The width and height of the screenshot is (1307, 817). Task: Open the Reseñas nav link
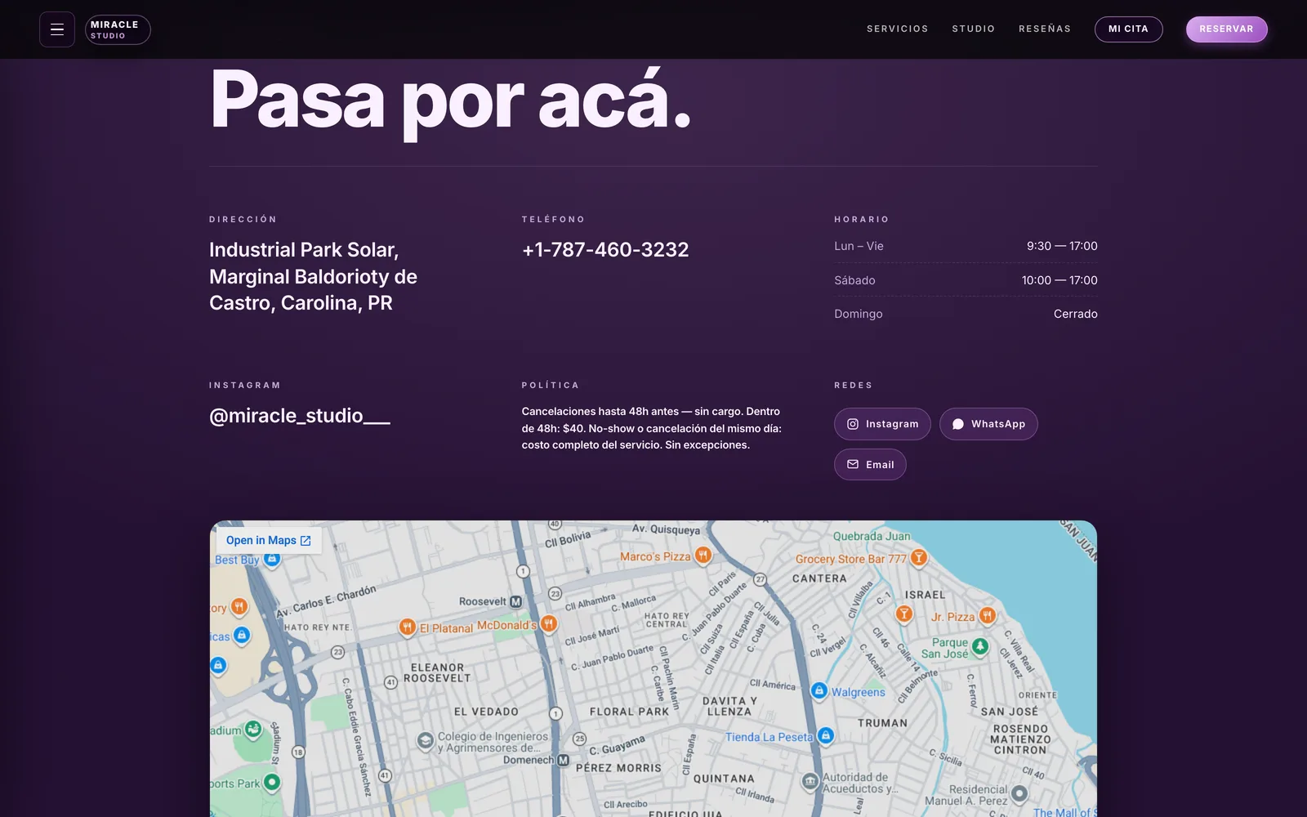pos(1044,29)
